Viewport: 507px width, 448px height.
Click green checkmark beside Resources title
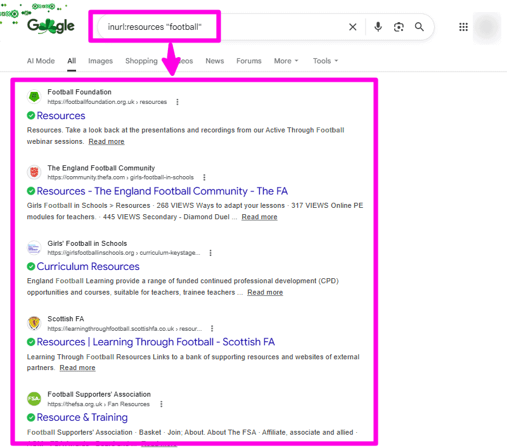(31, 115)
